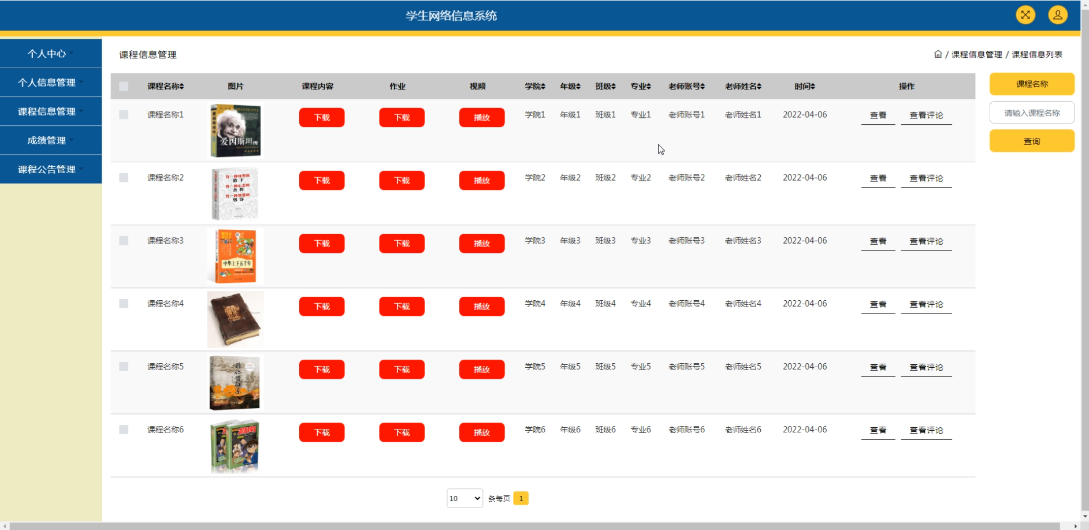
Task: Download 作业 for 课程名称6
Action: [402, 432]
